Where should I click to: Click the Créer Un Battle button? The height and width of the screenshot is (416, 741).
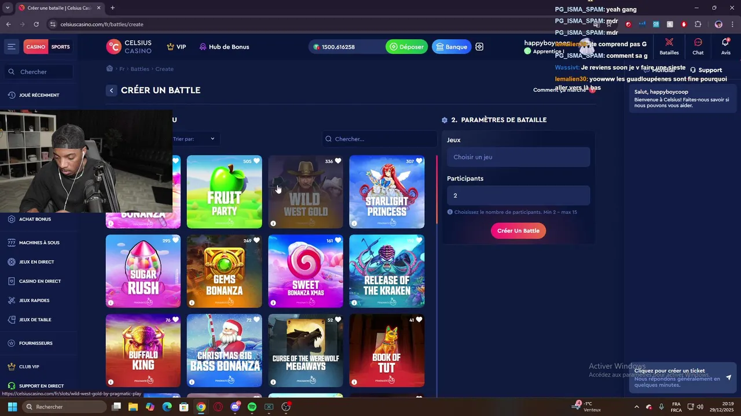[x=518, y=231]
